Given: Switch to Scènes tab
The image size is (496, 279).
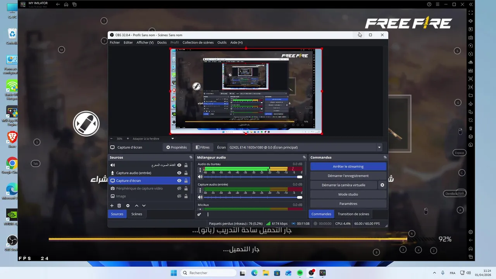Looking at the screenshot, I should (136, 214).
